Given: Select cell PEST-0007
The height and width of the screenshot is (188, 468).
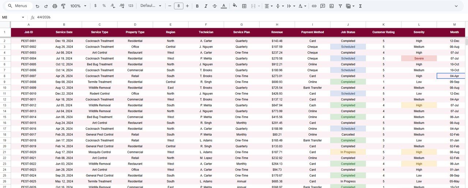Looking at the screenshot, I should click(x=29, y=76).
